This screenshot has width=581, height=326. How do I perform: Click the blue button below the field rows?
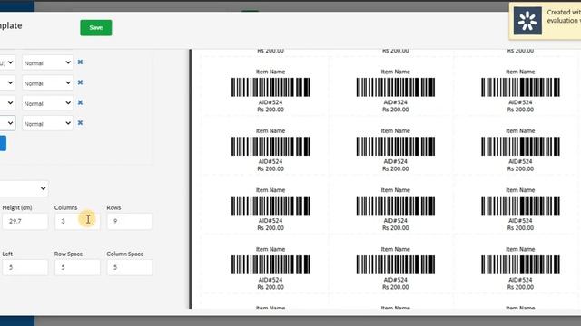coord(3,143)
